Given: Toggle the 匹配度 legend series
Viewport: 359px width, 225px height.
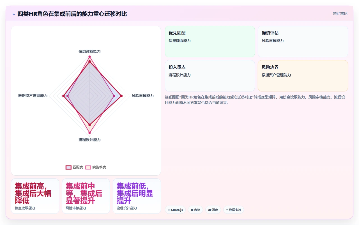Looking at the screenshot, I should click(x=74, y=167).
